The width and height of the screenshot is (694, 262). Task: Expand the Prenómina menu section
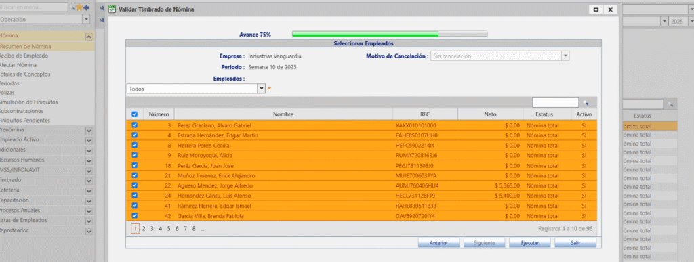(89, 131)
